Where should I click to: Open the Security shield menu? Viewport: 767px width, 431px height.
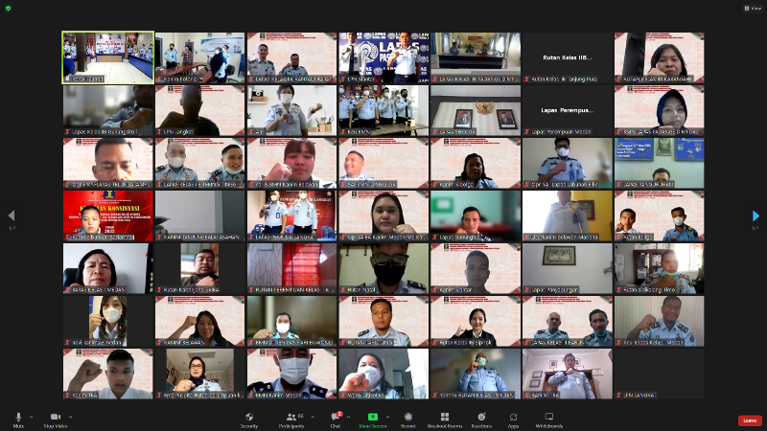[249, 418]
